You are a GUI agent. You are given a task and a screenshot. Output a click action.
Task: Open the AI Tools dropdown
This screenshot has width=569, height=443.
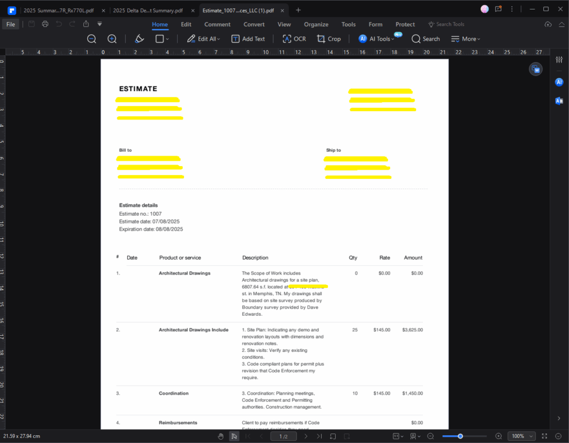tap(376, 39)
